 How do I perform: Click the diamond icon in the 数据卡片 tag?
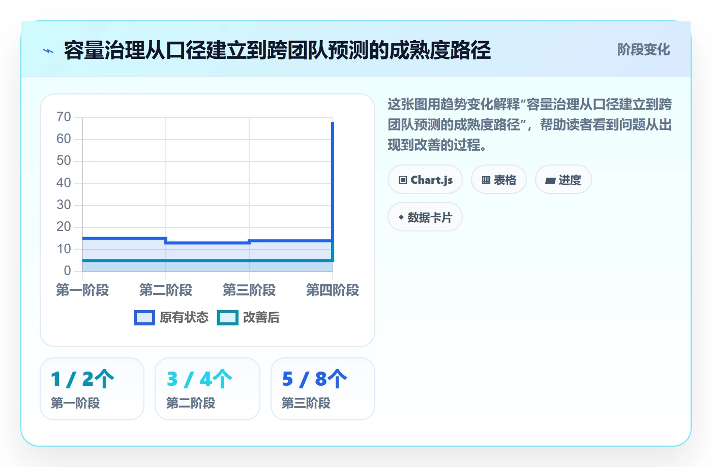pos(401,217)
